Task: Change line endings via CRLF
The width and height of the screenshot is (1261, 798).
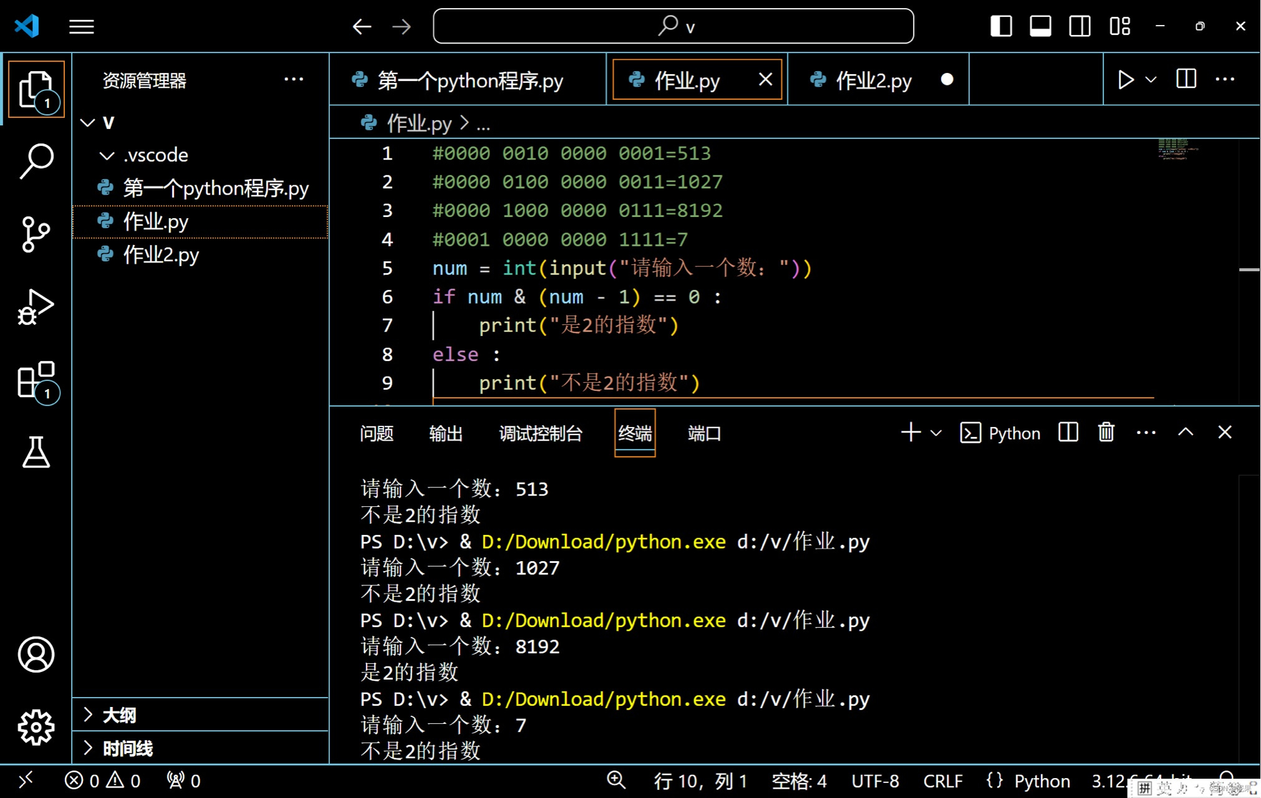Action: (943, 781)
